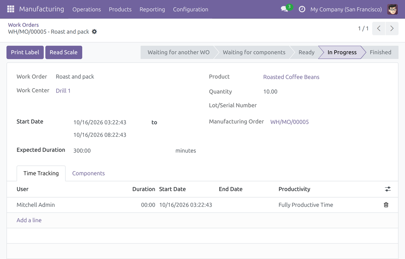Edit Expected Duration 300:00 field
The height and width of the screenshot is (259, 405).
click(82, 151)
